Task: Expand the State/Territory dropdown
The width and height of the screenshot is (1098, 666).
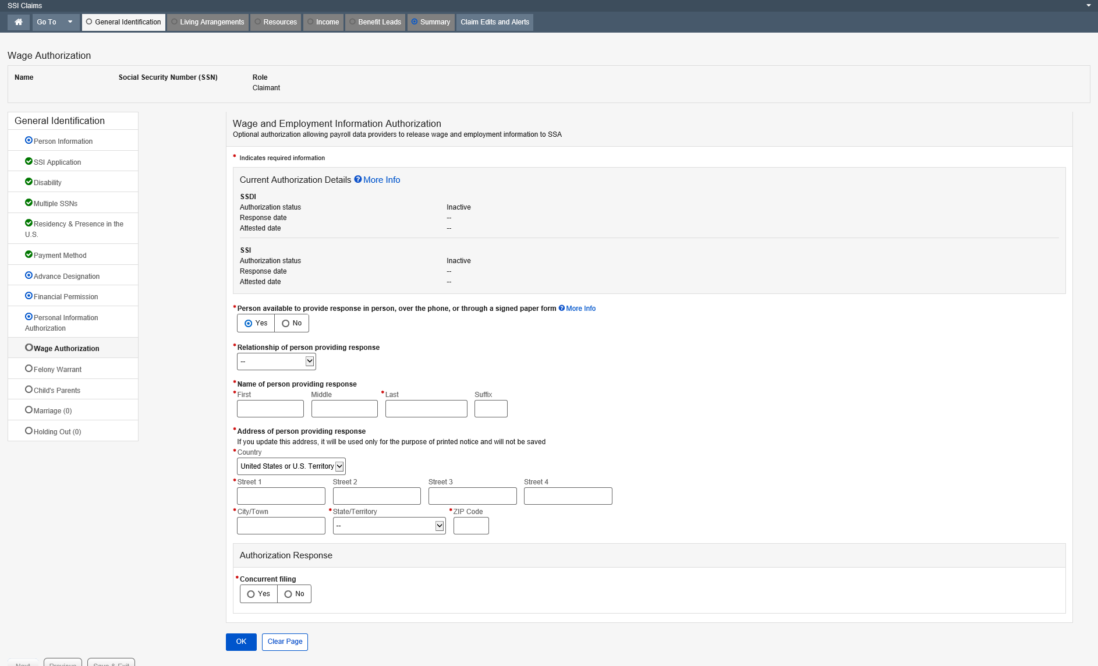Action: pyautogui.click(x=389, y=526)
